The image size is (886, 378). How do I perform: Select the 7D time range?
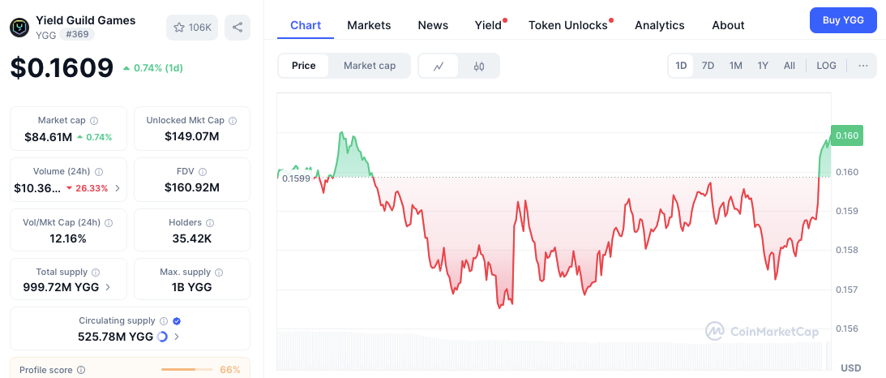pyautogui.click(x=708, y=66)
